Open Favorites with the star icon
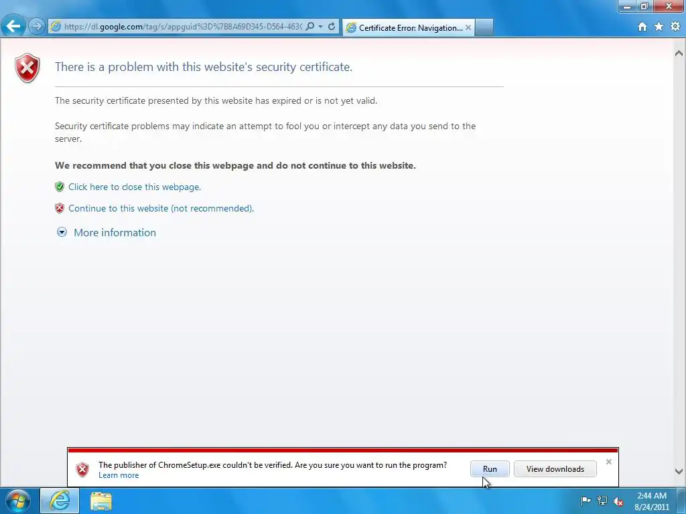The image size is (686, 514). coord(659,27)
